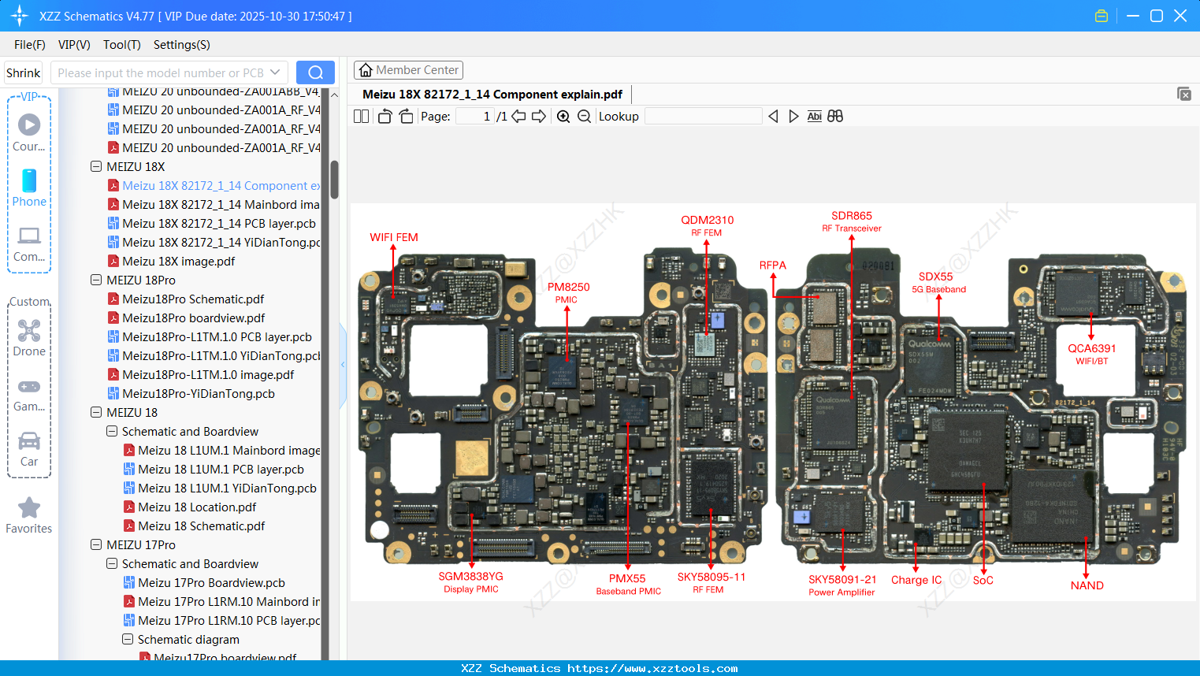Viewport: 1200px width, 676px height.
Task: Zoom in on the PDF view
Action: click(x=563, y=116)
